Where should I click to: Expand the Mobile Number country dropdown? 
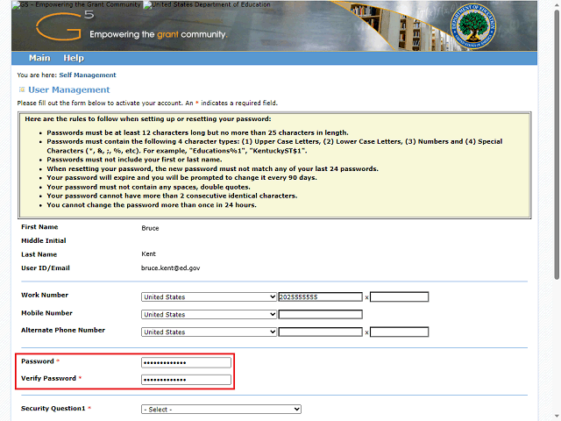click(209, 315)
